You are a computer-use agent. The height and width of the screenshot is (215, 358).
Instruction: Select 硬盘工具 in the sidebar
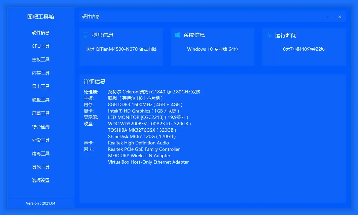tap(41, 100)
